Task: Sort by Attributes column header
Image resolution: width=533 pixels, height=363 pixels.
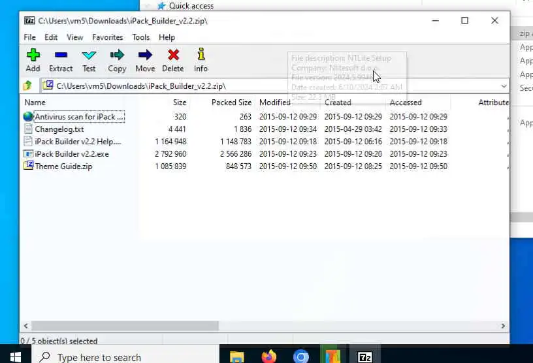Action: [x=493, y=103]
